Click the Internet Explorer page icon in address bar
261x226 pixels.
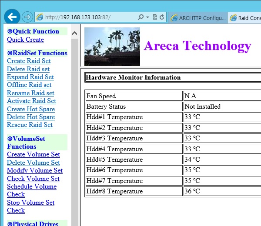pos(40,17)
